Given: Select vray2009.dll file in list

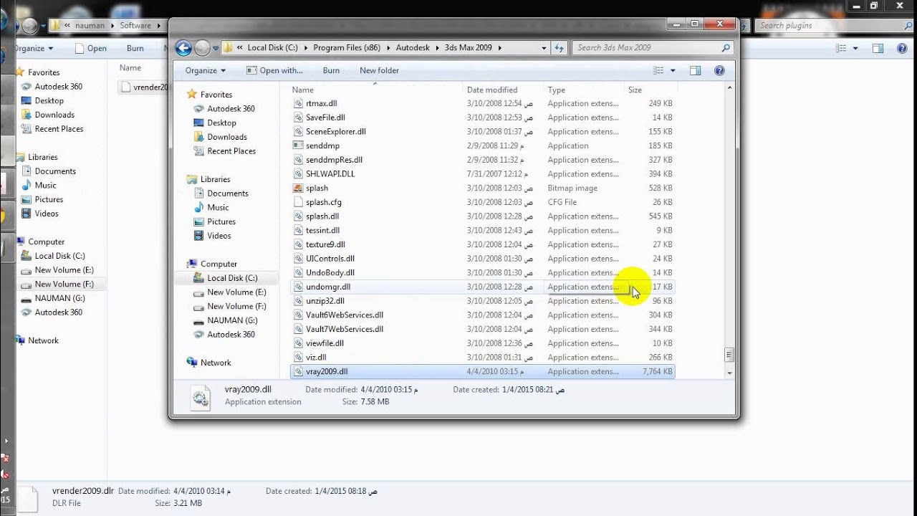Looking at the screenshot, I should tap(482, 371).
